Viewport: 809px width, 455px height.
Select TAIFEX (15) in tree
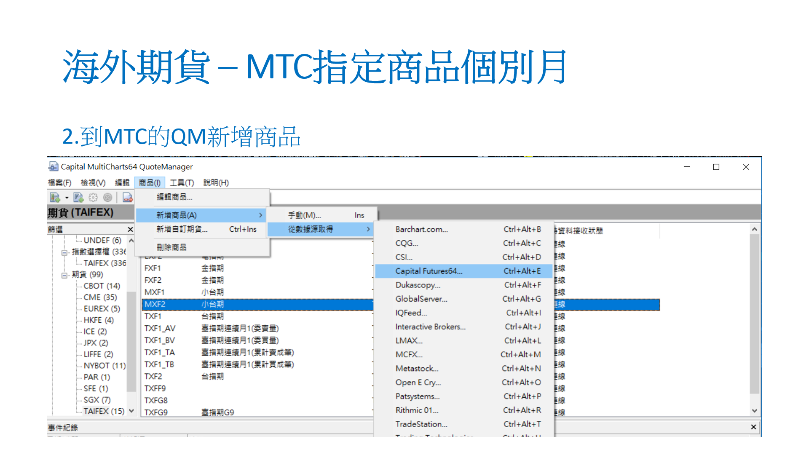104,411
